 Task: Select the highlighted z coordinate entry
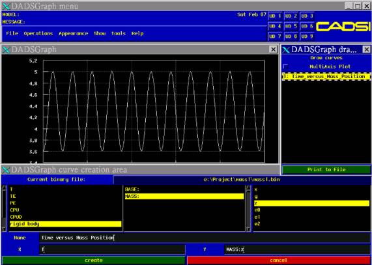point(312,203)
